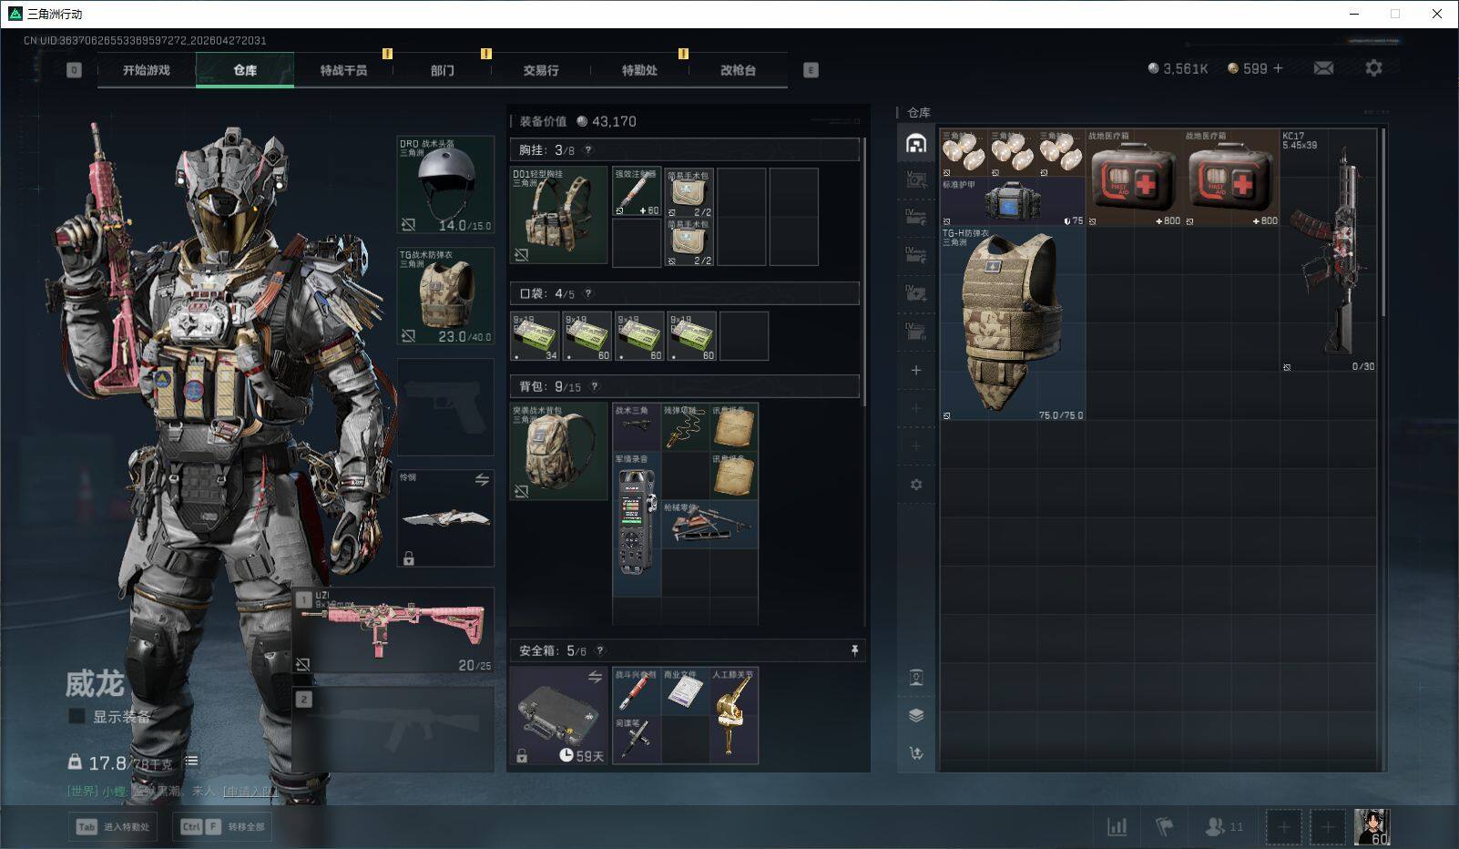Click the Q previous-tab key icon
1459x849 pixels.
point(74,70)
